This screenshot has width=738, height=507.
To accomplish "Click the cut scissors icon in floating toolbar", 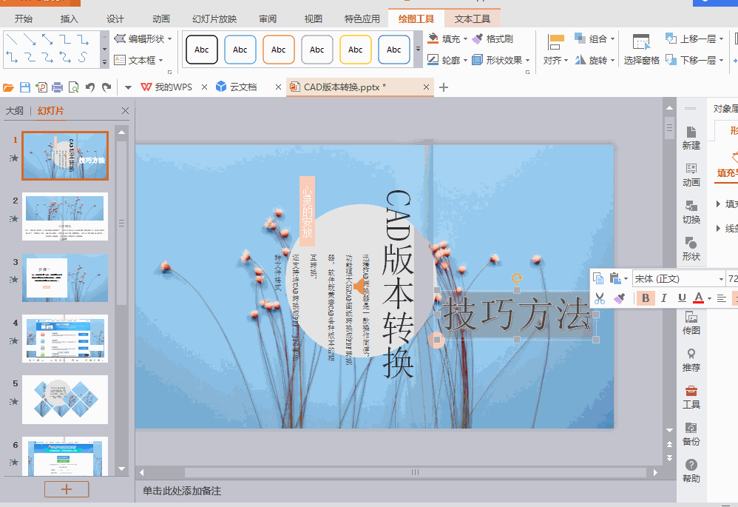I will pyautogui.click(x=599, y=298).
